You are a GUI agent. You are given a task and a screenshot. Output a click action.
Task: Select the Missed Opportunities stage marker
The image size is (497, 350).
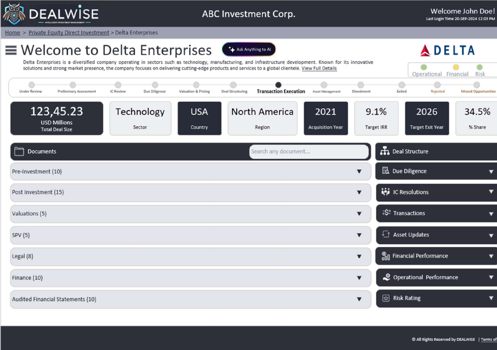coord(477,85)
